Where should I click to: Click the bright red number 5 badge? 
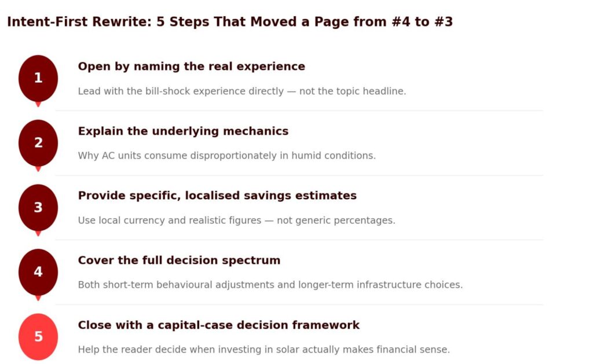pos(38,337)
